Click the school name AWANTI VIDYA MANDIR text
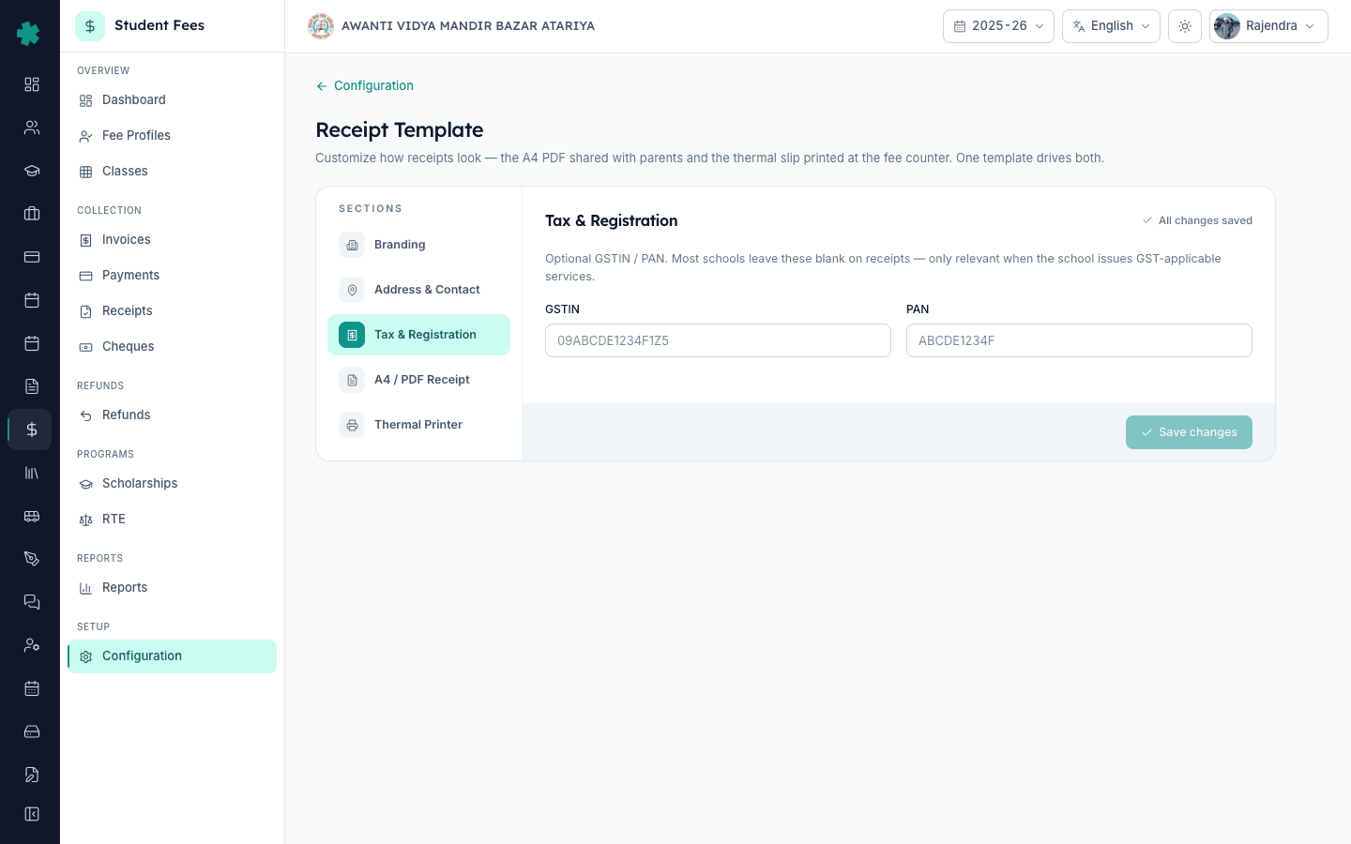This screenshot has height=844, width=1351. (468, 26)
